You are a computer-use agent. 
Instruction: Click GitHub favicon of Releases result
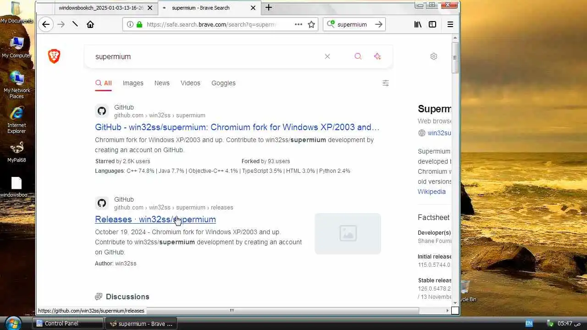point(102,203)
